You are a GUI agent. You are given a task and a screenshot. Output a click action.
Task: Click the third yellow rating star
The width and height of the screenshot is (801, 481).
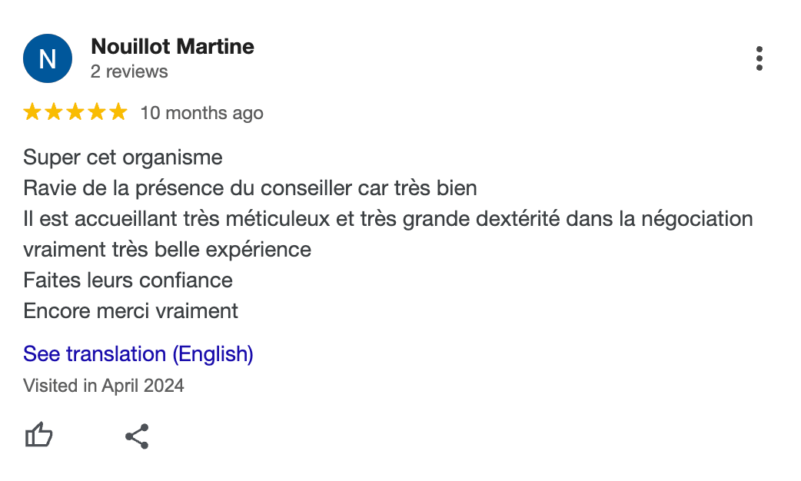click(75, 112)
